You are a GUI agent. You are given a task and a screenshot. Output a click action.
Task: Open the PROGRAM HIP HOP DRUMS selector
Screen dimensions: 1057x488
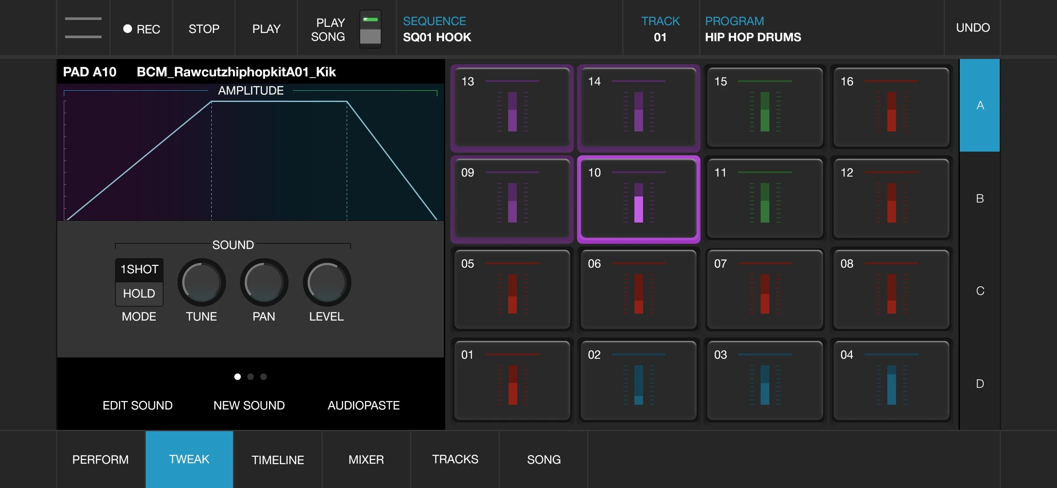coord(822,29)
